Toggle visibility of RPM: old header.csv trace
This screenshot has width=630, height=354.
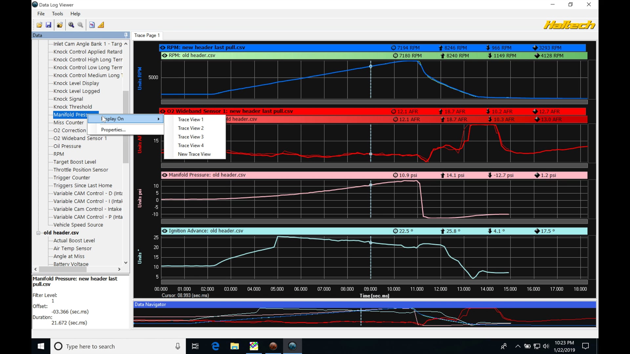[x=165, y=55]
